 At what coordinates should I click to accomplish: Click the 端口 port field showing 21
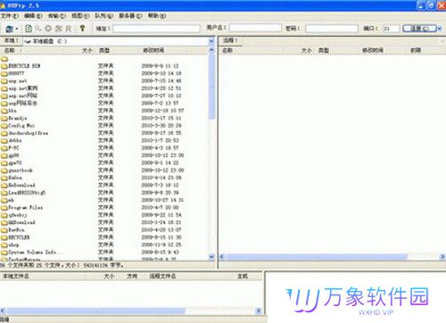391,29
